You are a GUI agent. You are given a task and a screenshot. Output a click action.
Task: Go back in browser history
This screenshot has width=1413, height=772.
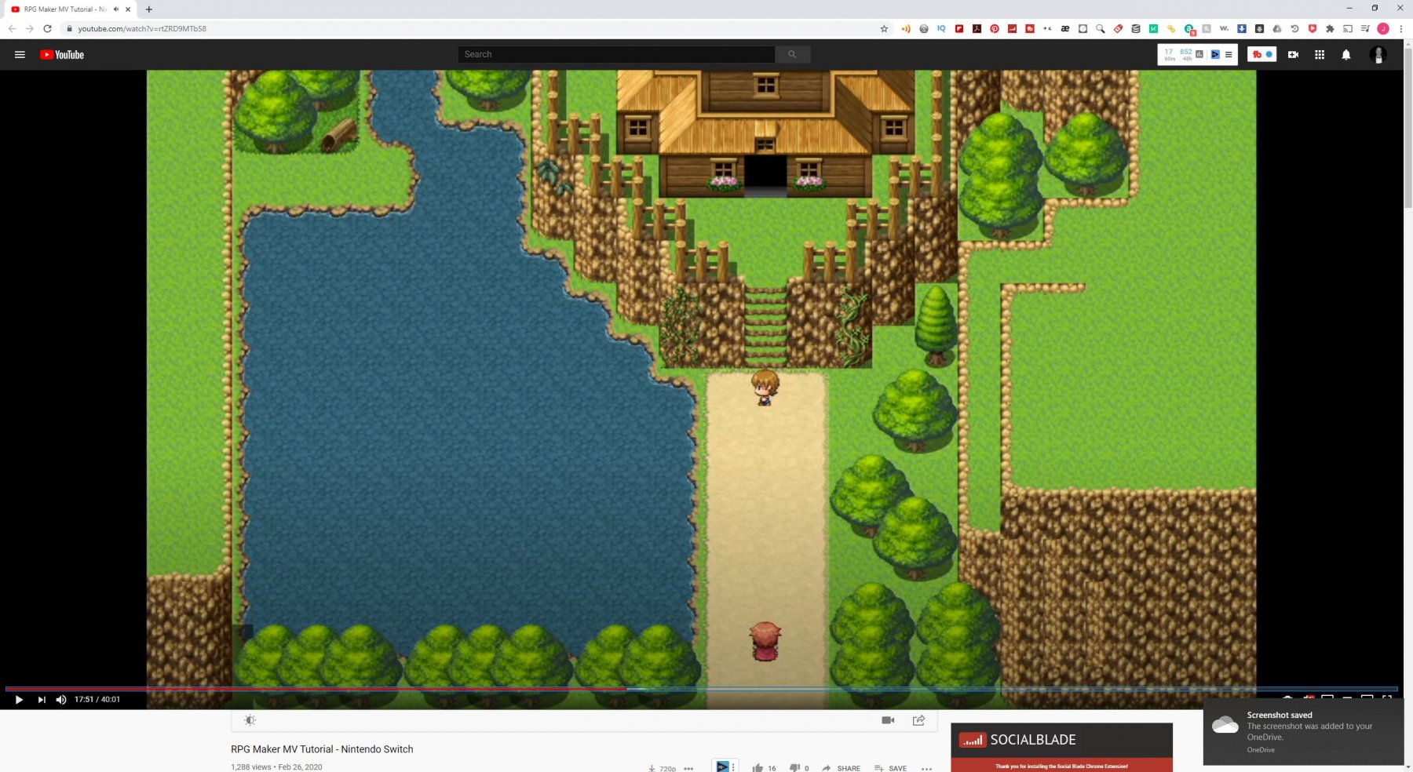12,28
